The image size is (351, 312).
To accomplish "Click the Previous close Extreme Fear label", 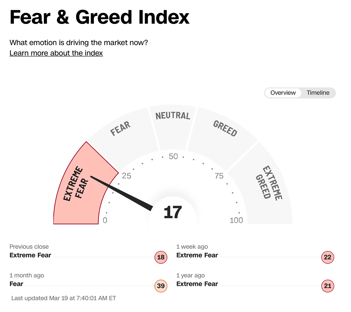I will coord(30,255).
